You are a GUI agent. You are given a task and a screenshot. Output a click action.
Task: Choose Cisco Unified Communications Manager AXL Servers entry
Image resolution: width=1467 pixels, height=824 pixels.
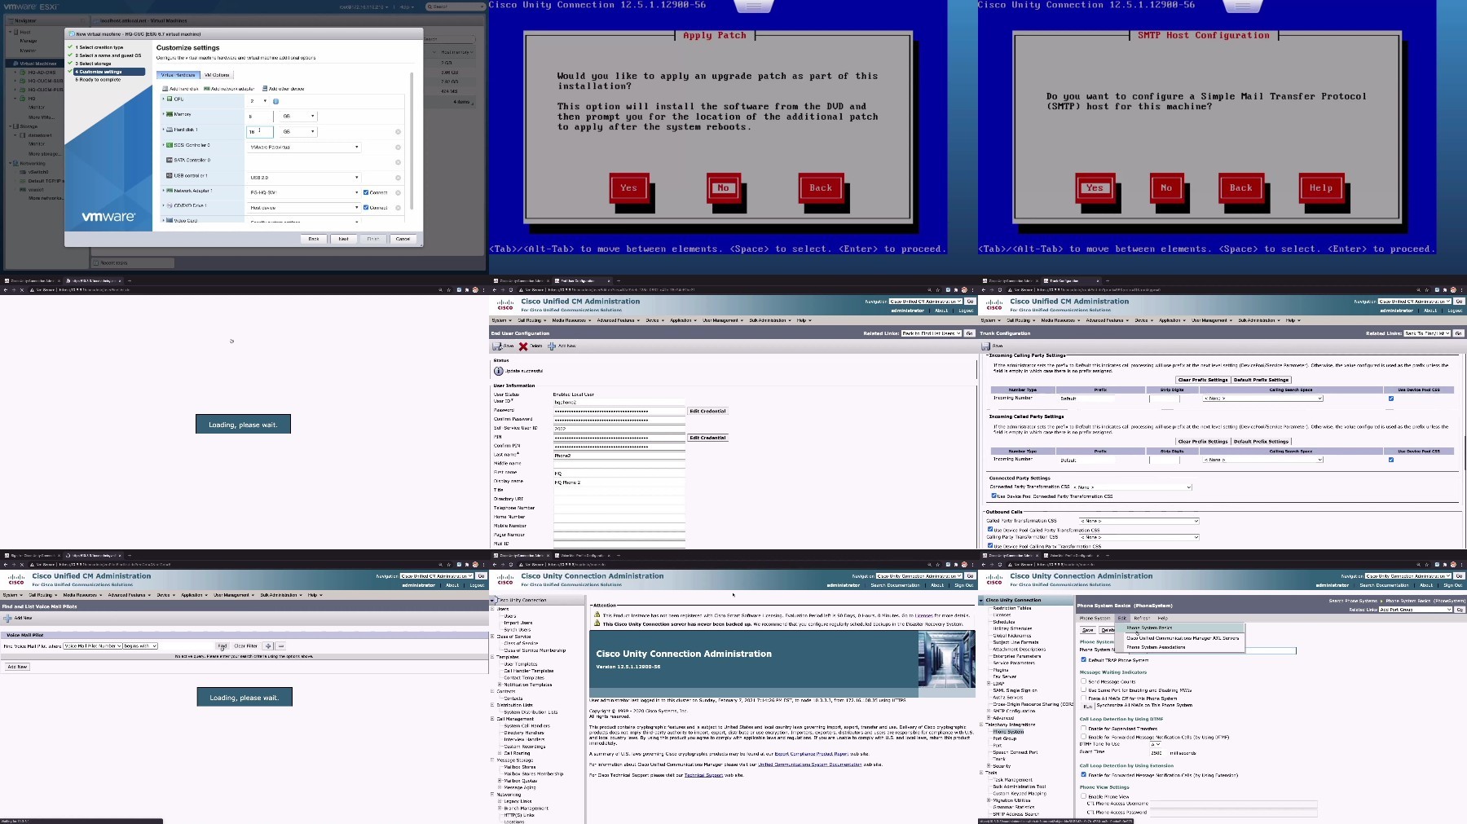click(x=1183, y=638)
